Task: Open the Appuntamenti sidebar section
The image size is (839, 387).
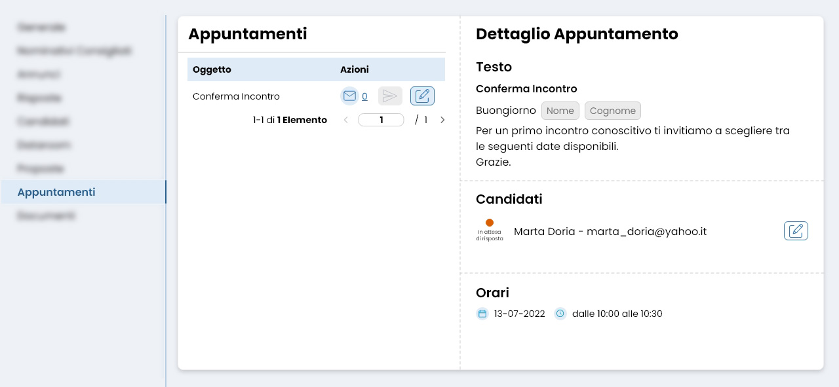Action: point(56,192)
